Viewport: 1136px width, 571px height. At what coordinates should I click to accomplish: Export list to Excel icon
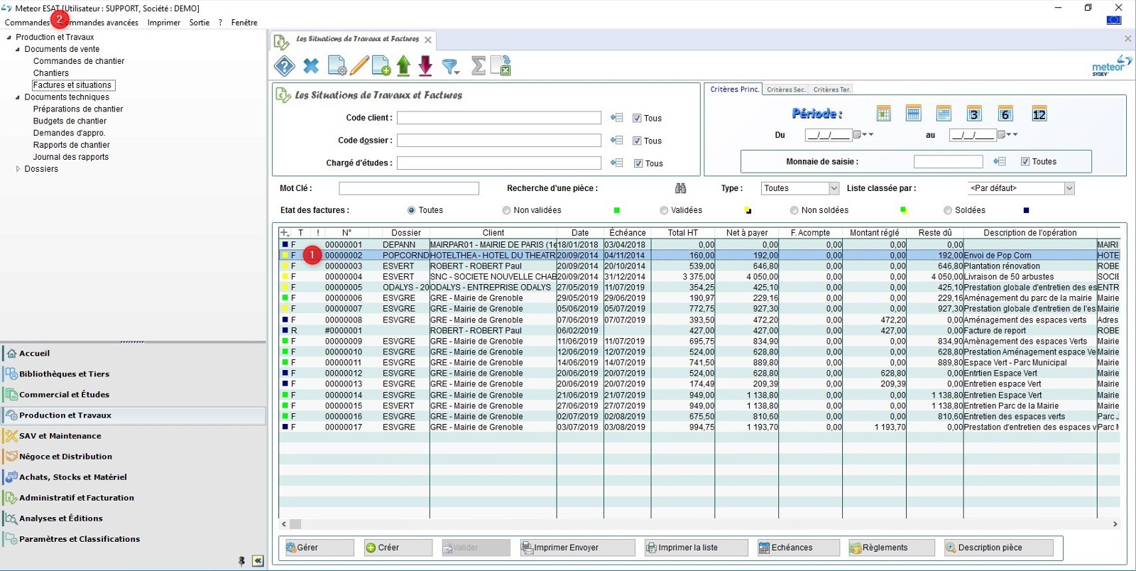pos(501,66)
